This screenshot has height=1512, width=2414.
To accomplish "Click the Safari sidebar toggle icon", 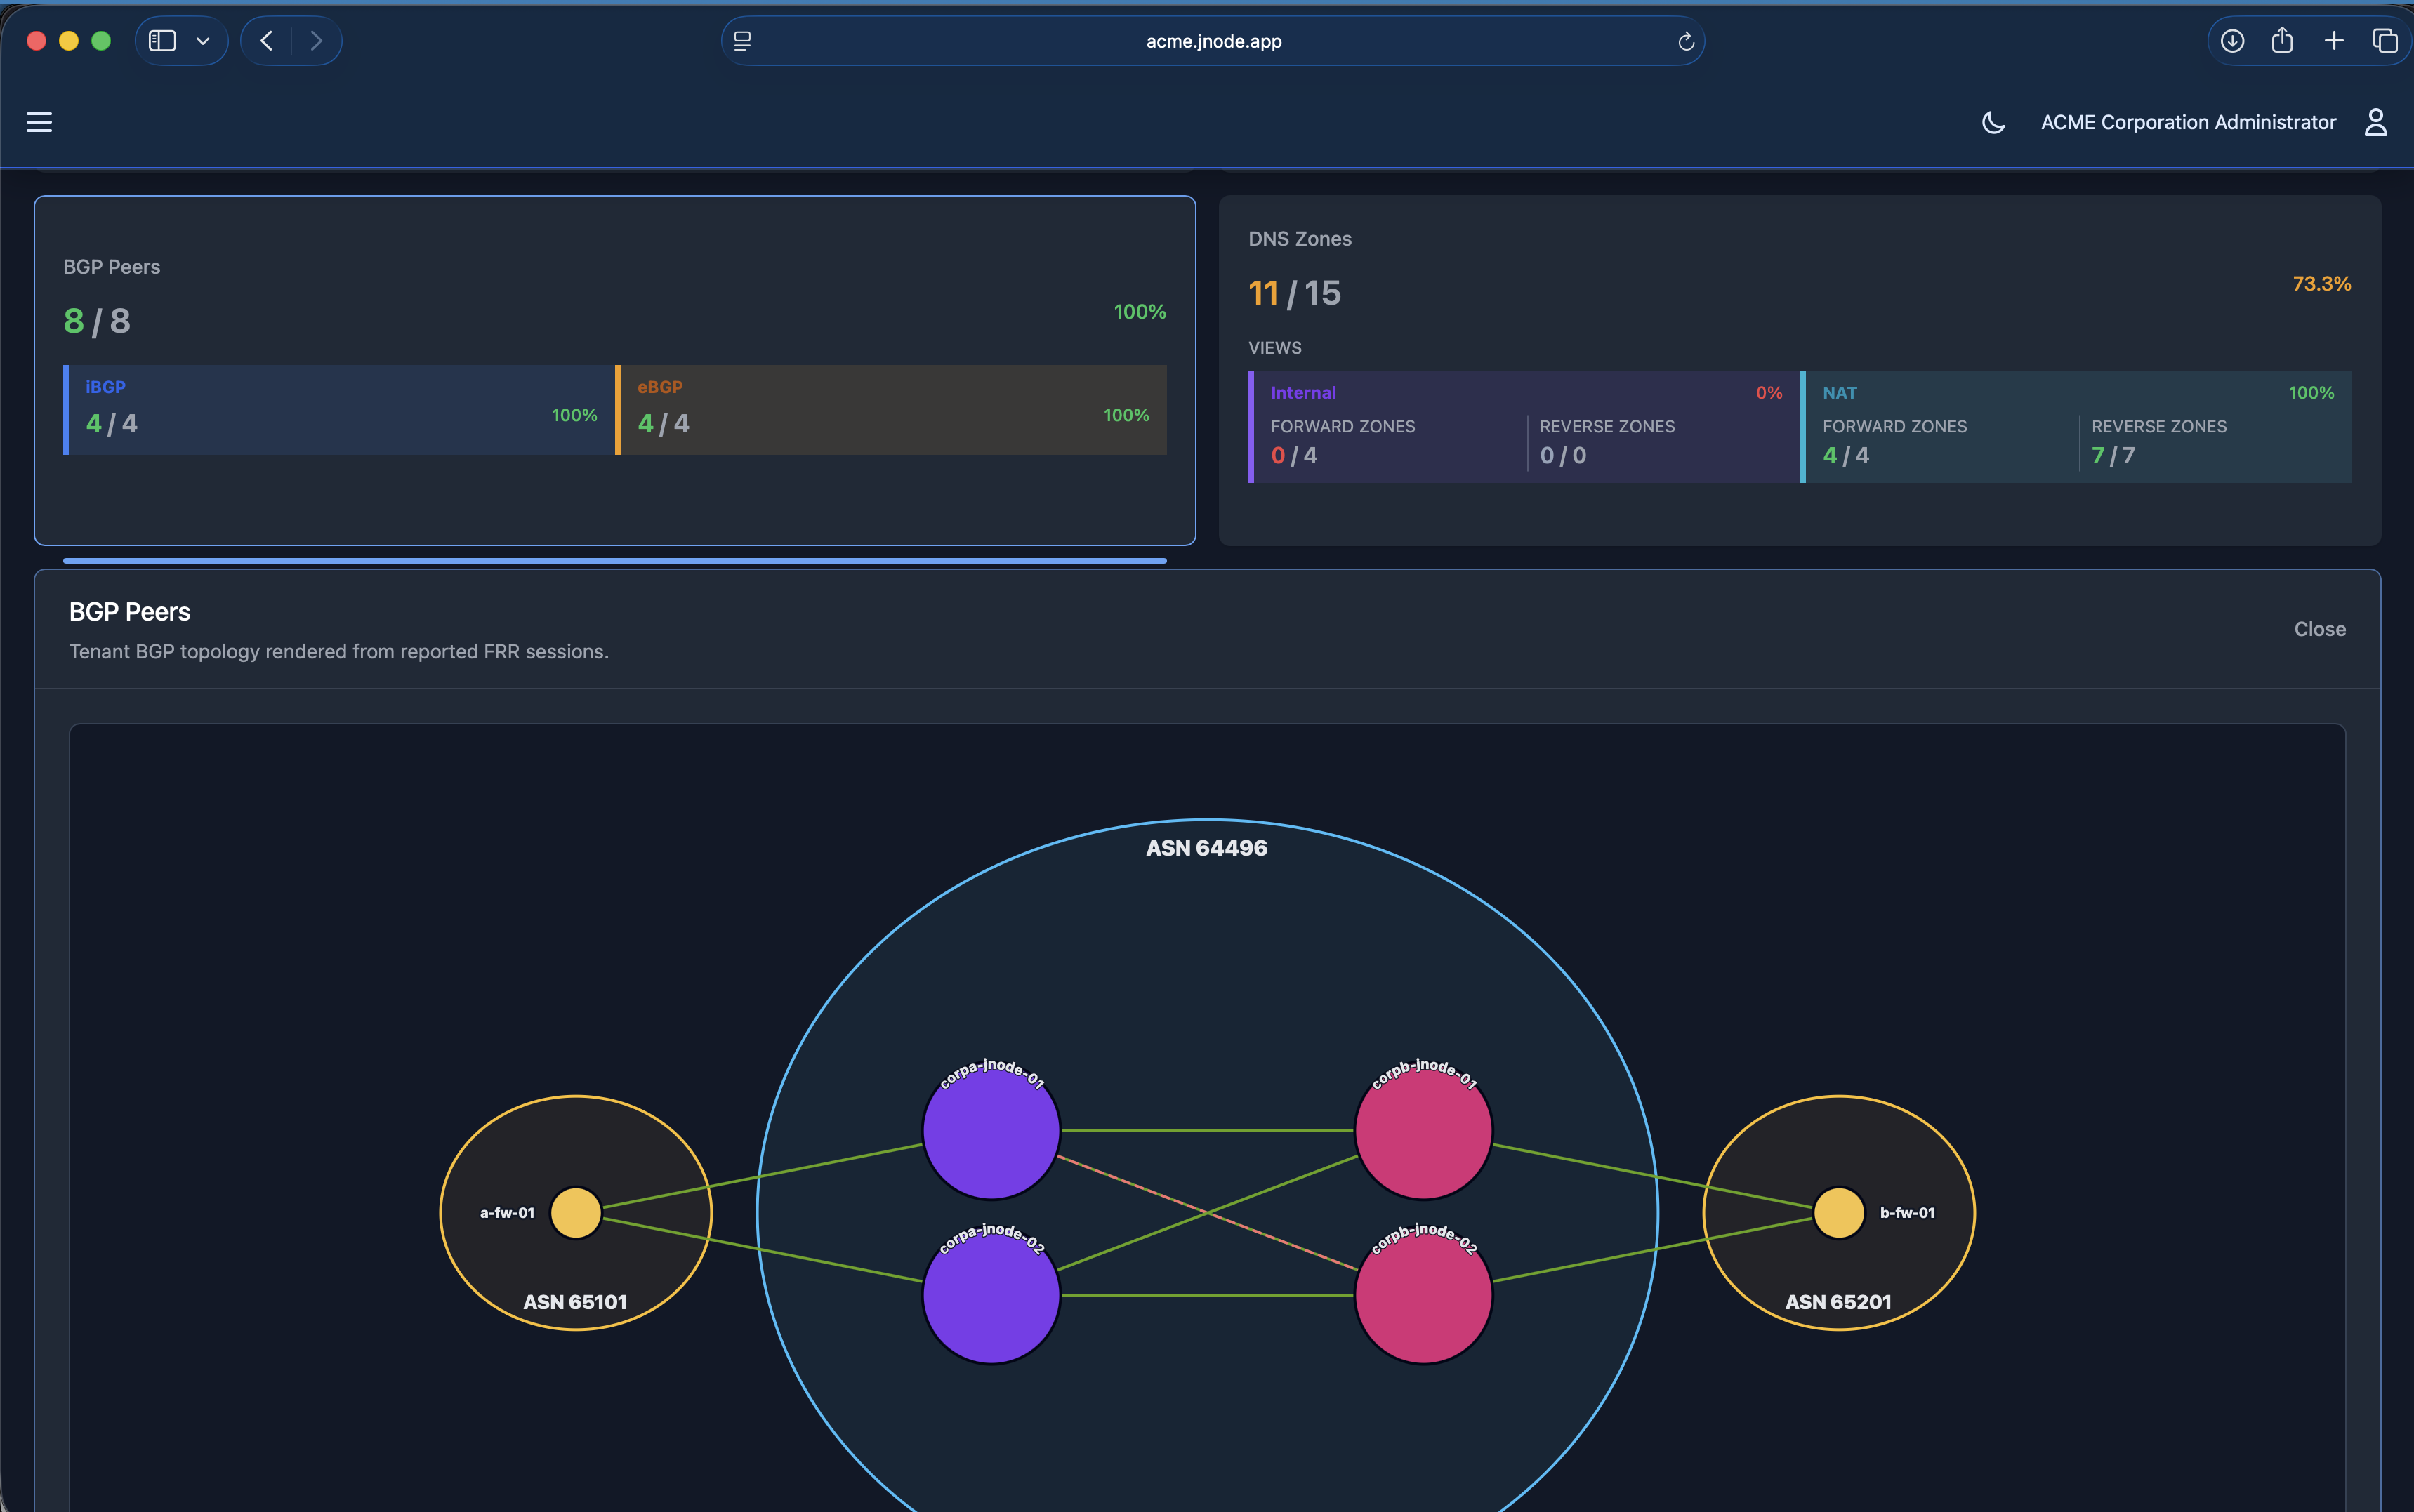I will coord(162,41).
